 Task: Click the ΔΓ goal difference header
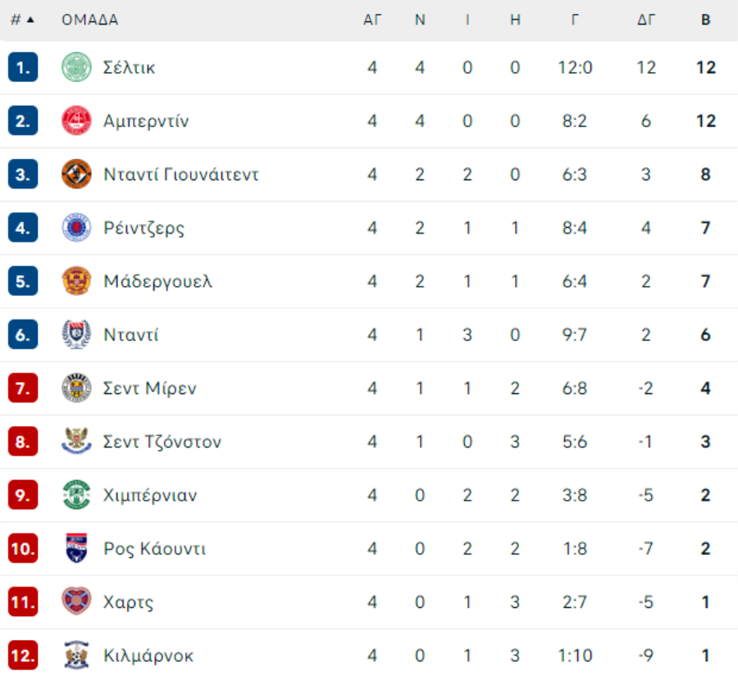coord(646,20)
